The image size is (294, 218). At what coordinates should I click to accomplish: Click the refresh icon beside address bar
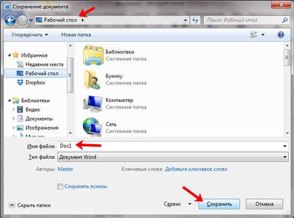pos(195,20)
